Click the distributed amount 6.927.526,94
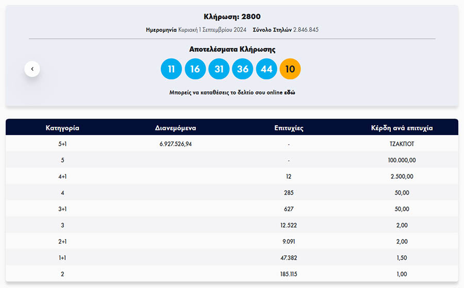This screenshot has width=464, height=288. [x=176, y=144]
